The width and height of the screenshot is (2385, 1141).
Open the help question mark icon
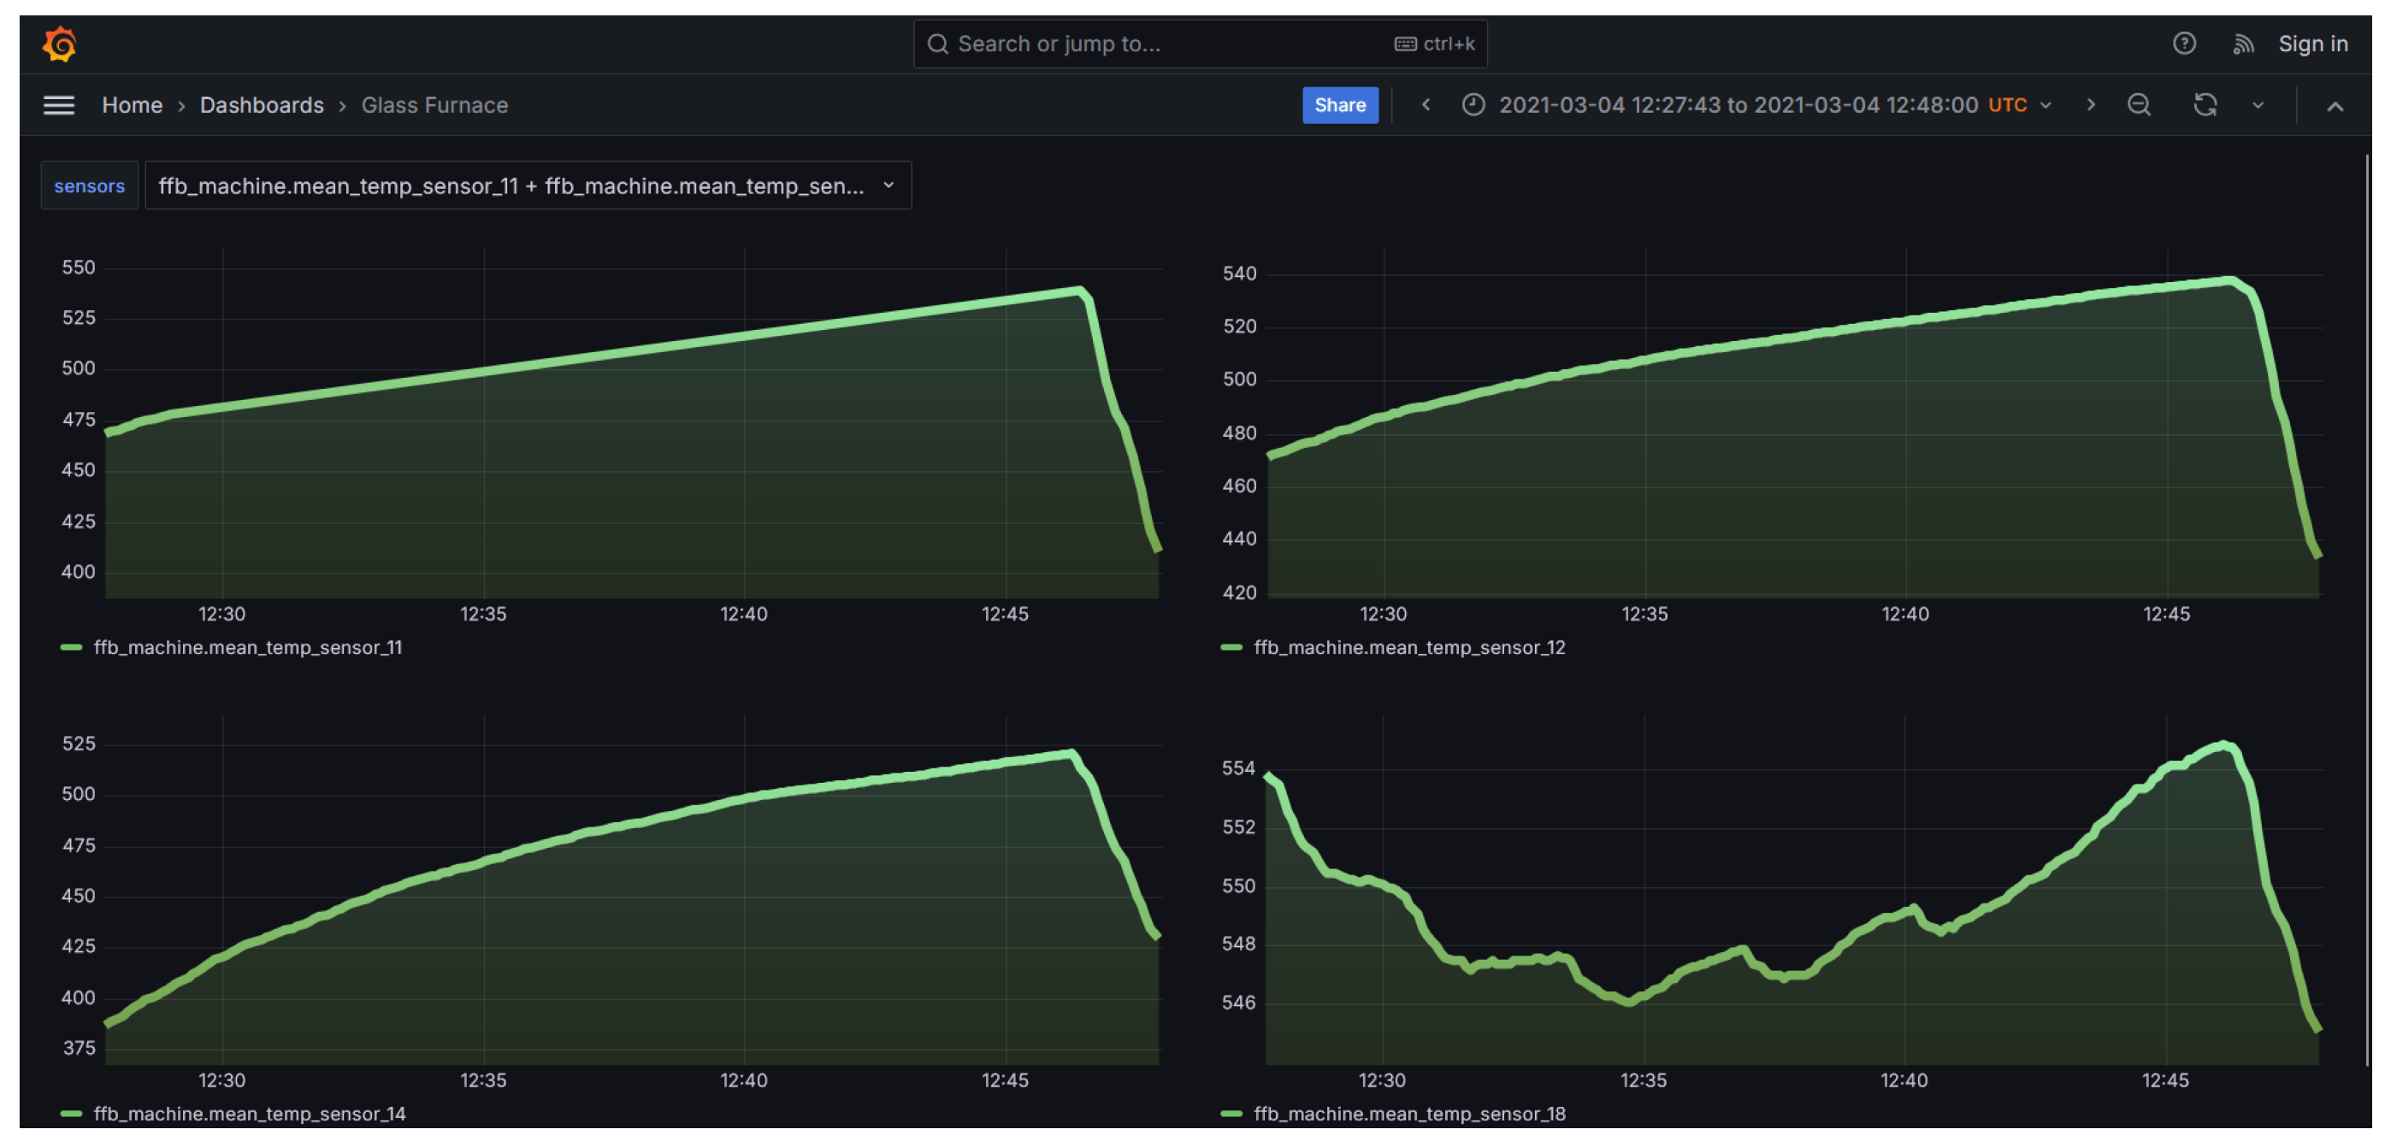click(x=2183, y=44)
